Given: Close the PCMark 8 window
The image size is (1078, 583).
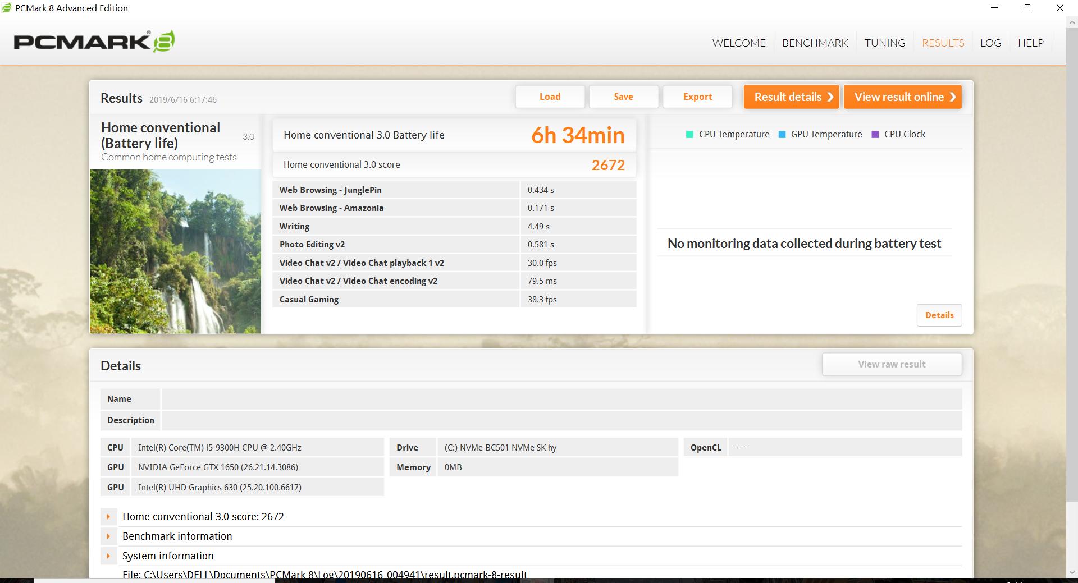Looking at the screenshot, I should click(1060, 8).
